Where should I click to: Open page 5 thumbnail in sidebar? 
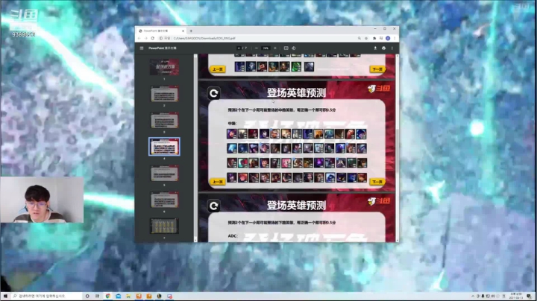(164, 173)
